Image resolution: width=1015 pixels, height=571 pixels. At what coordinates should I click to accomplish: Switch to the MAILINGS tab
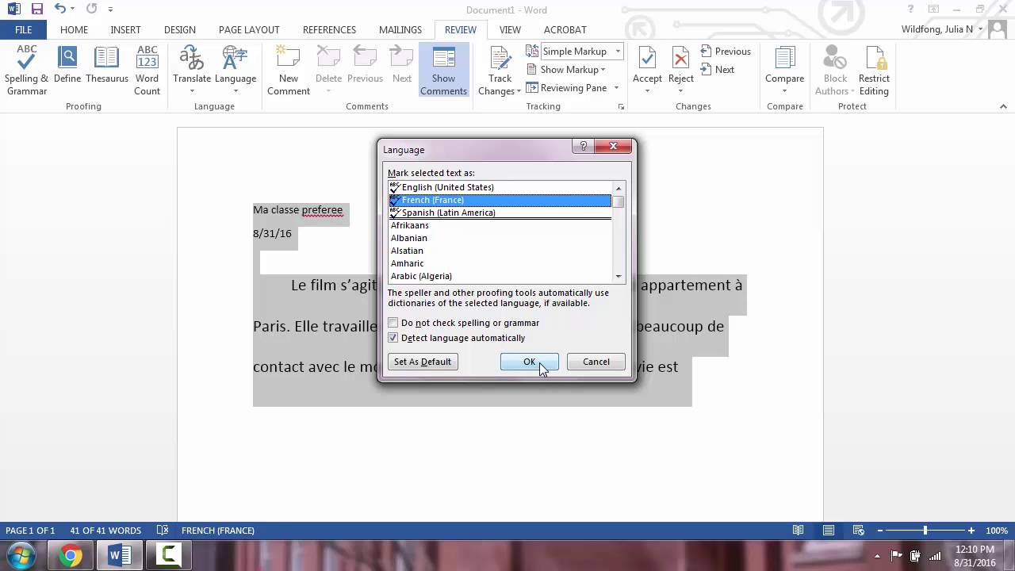click(400, 29)
